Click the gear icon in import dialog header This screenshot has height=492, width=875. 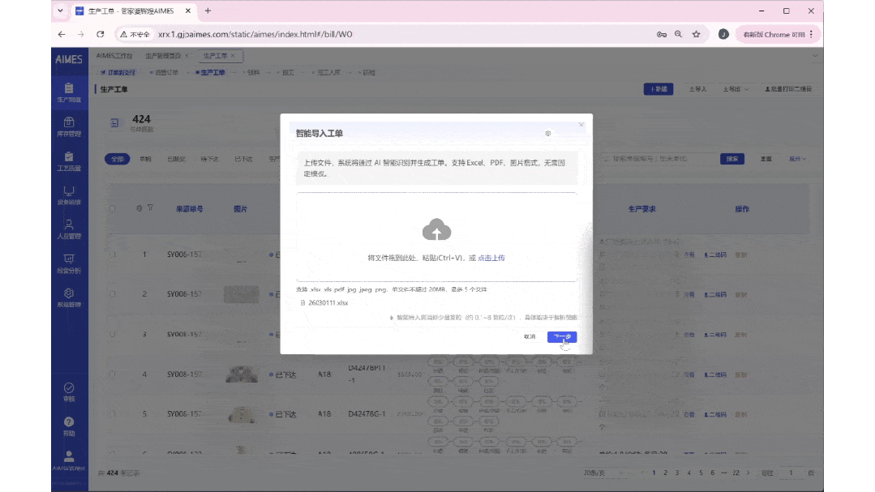548,133
